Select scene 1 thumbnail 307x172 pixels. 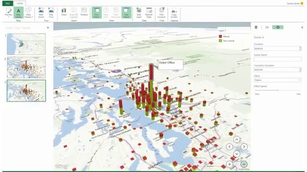tap(26, 44)
